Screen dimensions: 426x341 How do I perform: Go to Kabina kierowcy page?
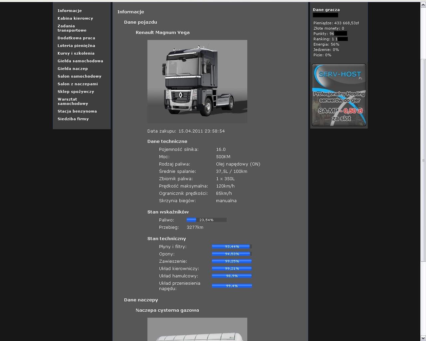pyautogui.click(x=75, y=18)
